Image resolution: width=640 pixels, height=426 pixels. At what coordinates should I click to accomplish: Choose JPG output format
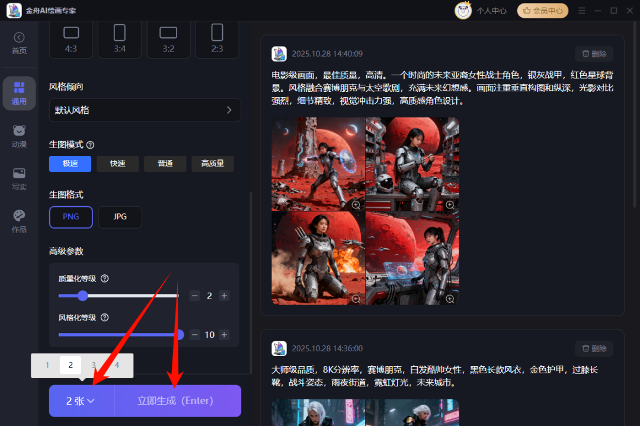point(120,217)
